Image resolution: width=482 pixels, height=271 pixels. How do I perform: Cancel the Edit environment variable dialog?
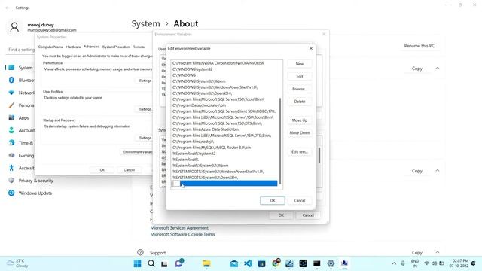pos(299,201)
